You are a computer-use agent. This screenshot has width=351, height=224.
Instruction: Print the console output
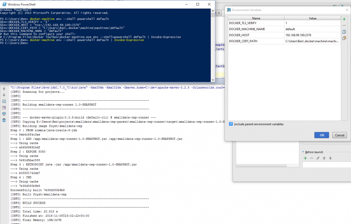click(4, 114)
